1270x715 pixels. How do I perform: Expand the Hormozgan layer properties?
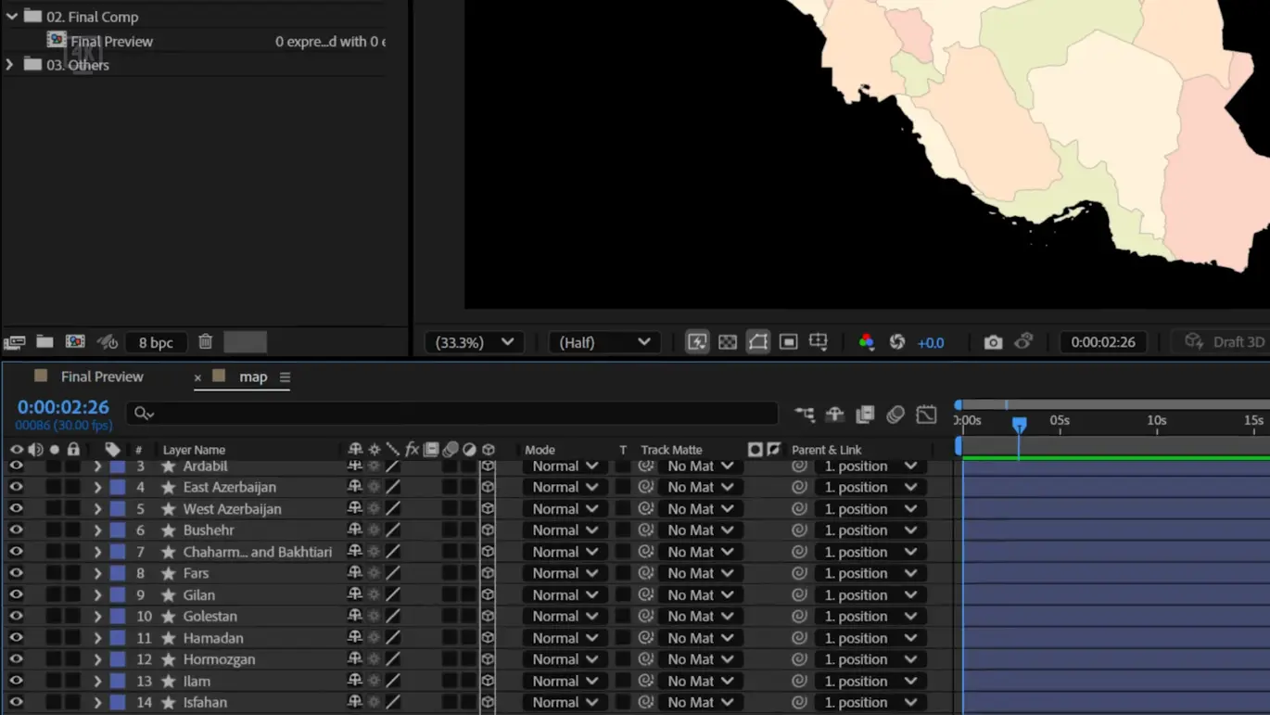[97, 659]
